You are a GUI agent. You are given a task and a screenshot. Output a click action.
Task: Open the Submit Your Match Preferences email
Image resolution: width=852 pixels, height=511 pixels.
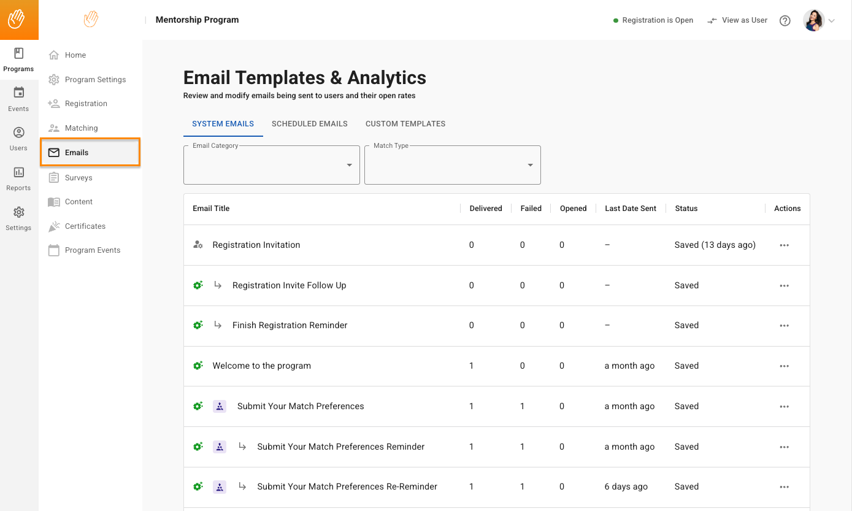point(301,406)
